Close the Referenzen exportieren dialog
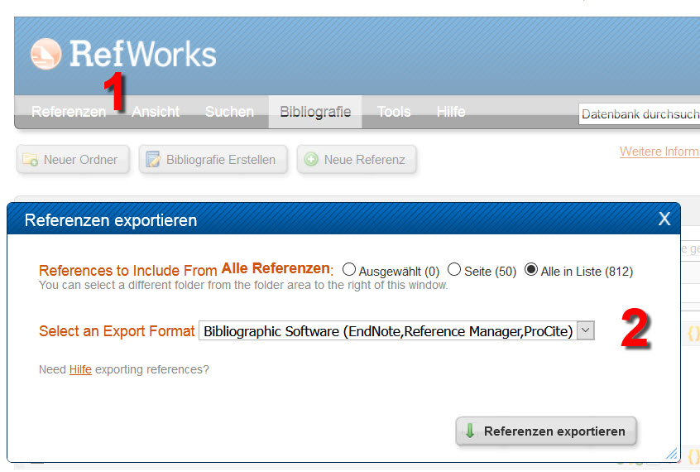This screenshot has width=700, height=472. (x=664, y=219)
